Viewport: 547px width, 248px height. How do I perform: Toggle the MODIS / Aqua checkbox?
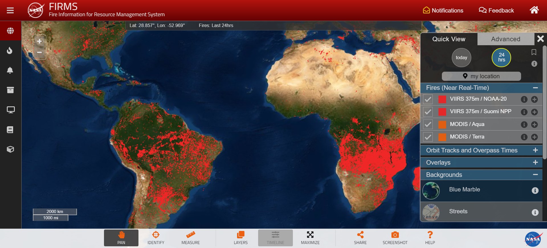click(428, 124)
